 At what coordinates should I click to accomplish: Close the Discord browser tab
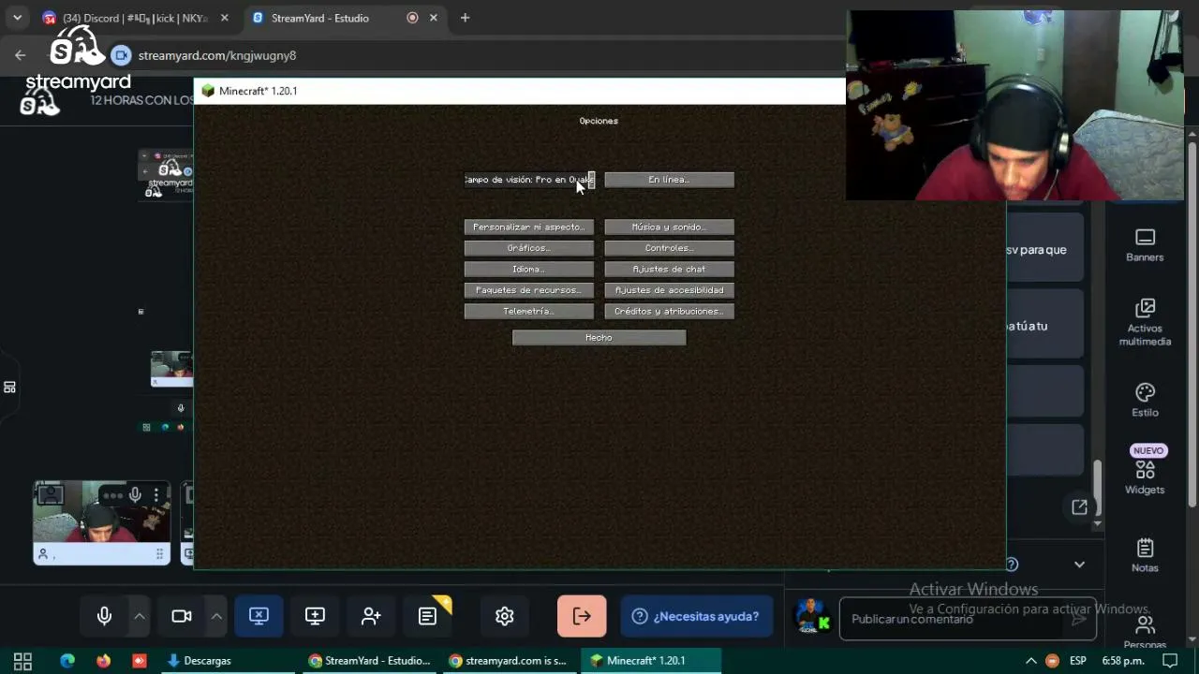click(224, 18)
